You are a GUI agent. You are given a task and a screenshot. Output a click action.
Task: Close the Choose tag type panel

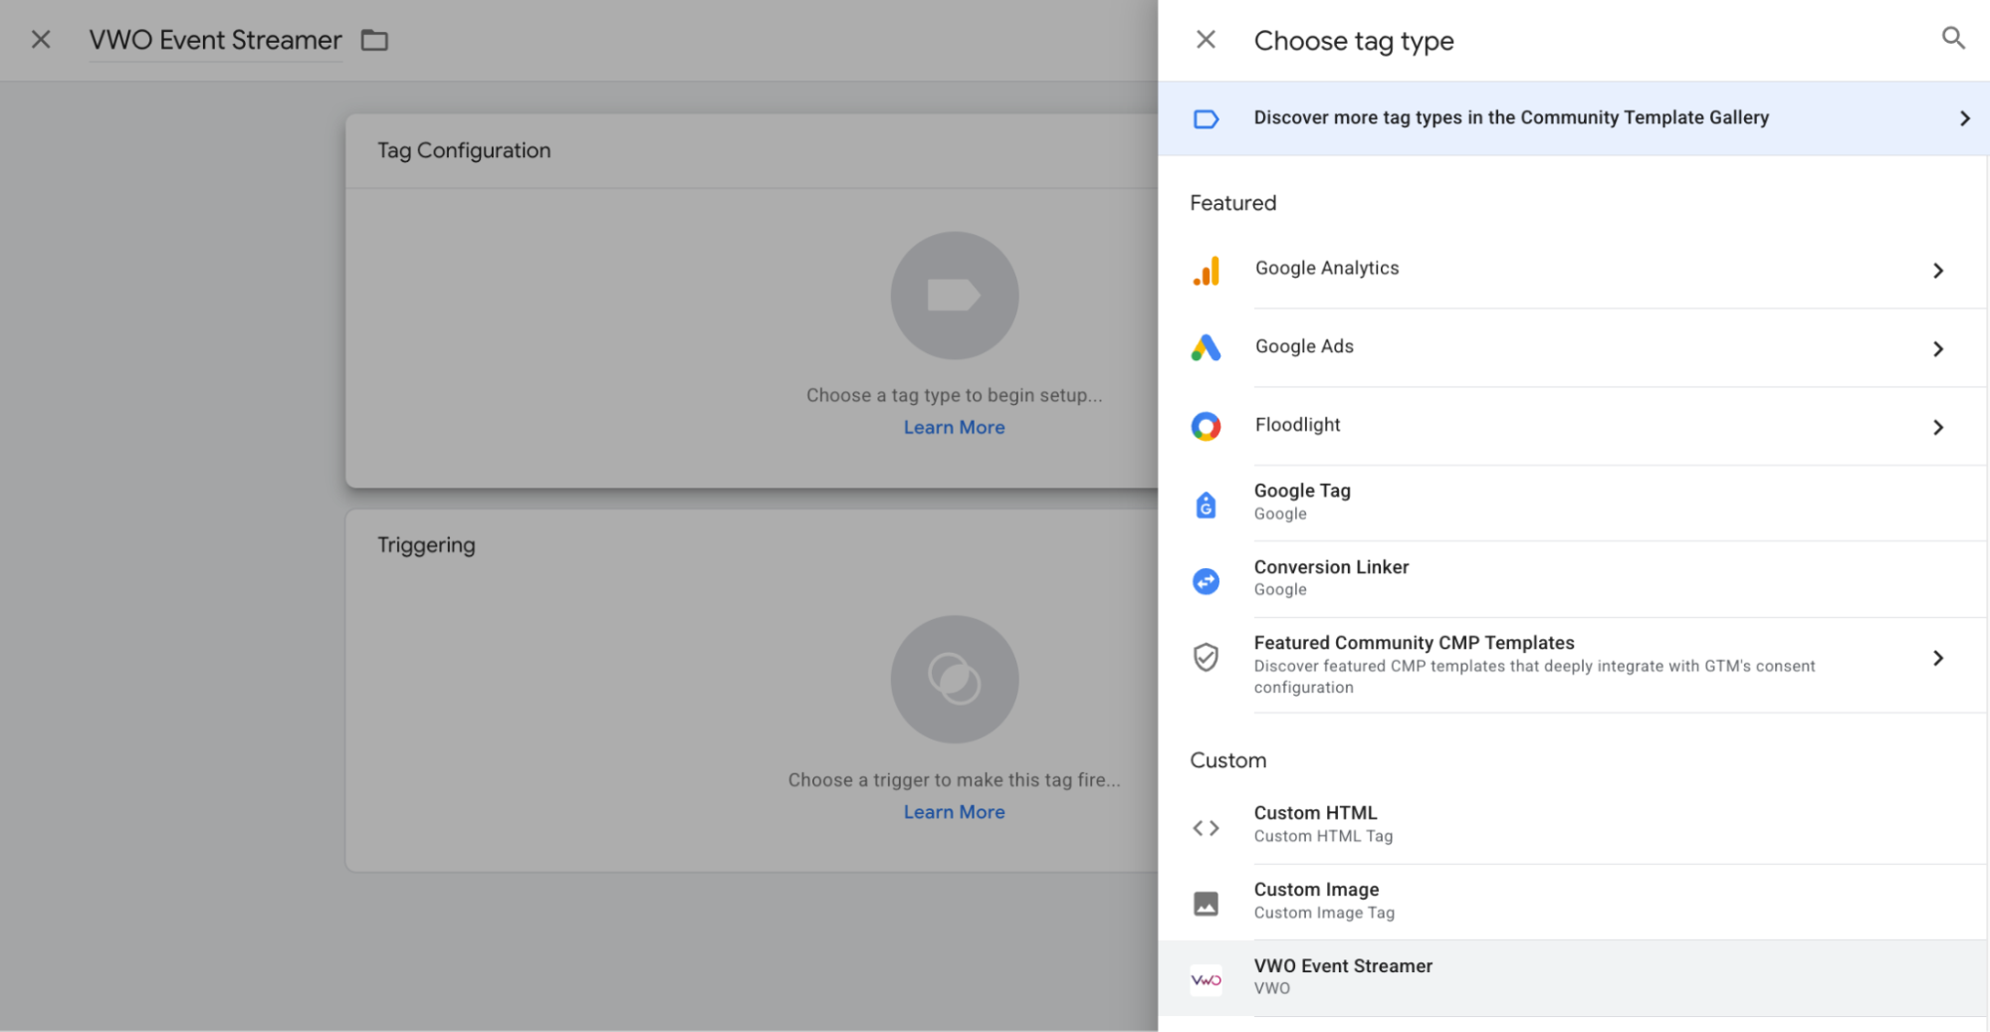[1206, 40]
